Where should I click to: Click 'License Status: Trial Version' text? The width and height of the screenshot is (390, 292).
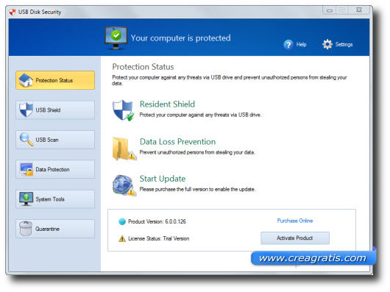click(x=159, y=238)
